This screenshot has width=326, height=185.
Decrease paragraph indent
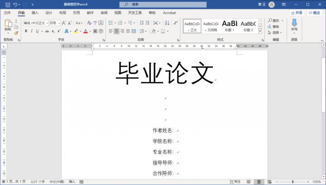pyautogui.click(x=142, y=23)
